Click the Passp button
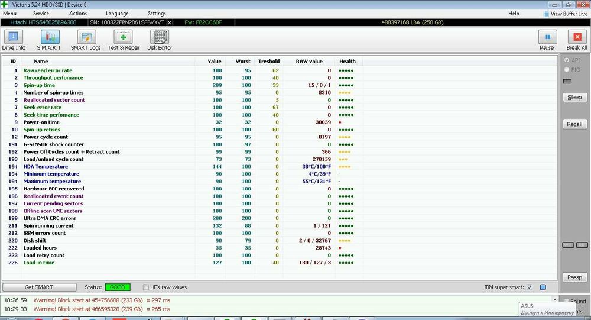 point(574,277)
